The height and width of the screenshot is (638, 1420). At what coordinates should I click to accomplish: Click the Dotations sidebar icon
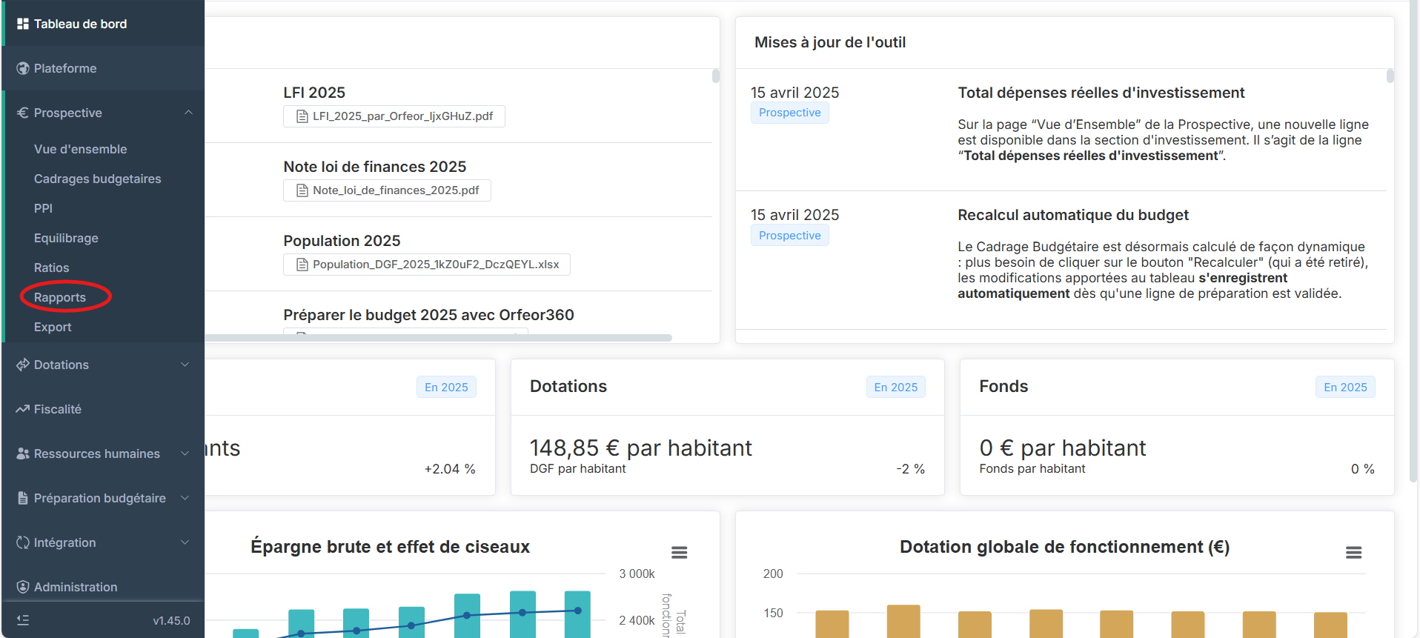(23, 365)
